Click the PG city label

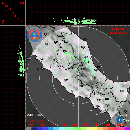coord(65,51)
